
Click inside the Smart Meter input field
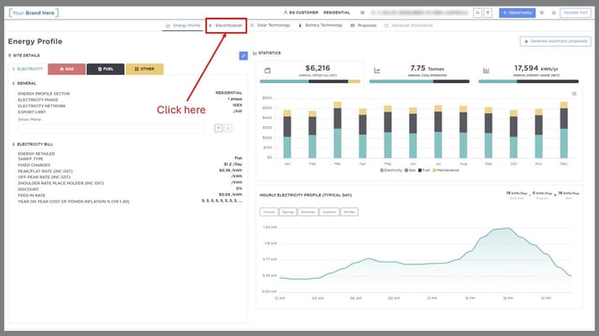pyautogui.click(x=111, y=129)
